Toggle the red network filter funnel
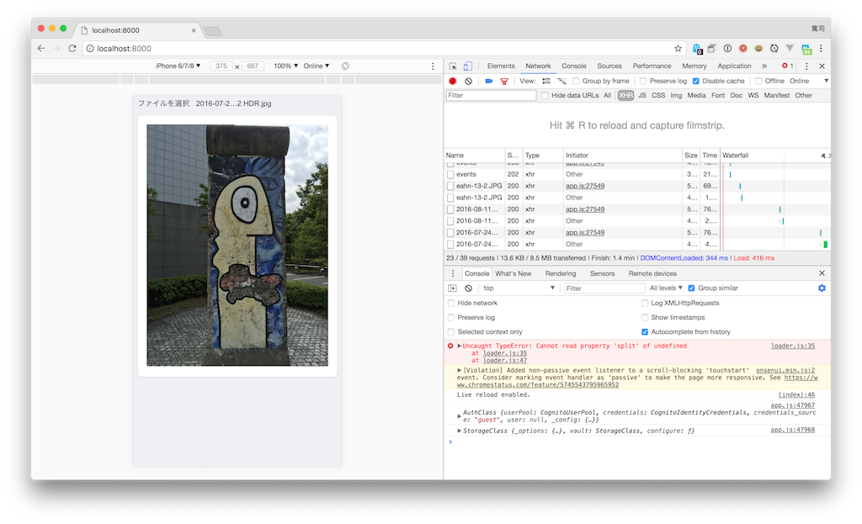862x524 pixels. click(x=504, y=82)
